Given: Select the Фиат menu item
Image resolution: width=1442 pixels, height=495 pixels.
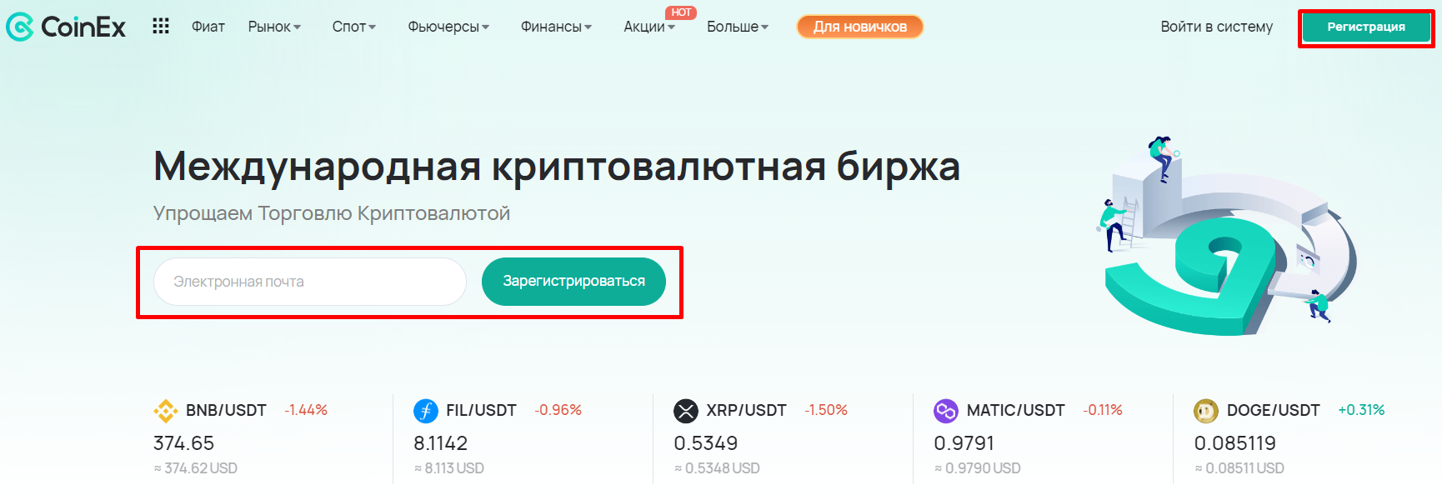Looking at the screenshot, I should [x=209, y=26].
